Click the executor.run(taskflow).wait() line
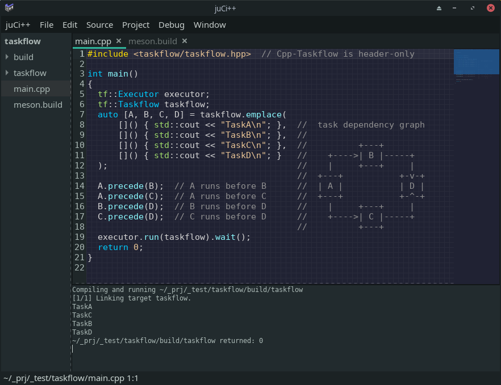This screenshot has height=385, width=501. tap(174, 237)
